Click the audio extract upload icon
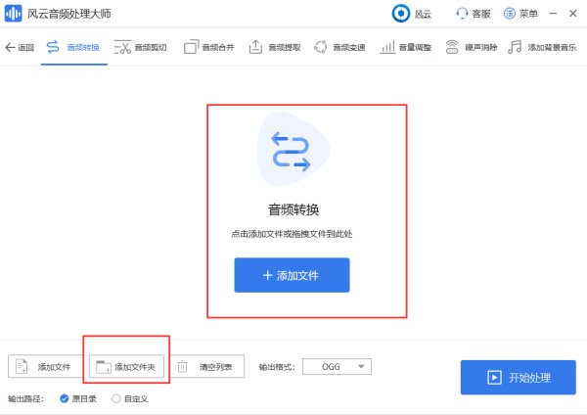Viewport: 587px width, 415px height. 255,47
